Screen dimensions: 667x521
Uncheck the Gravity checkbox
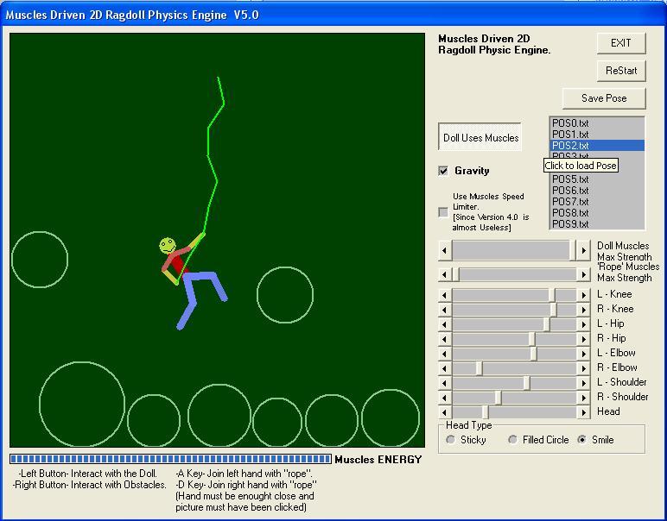444,171
